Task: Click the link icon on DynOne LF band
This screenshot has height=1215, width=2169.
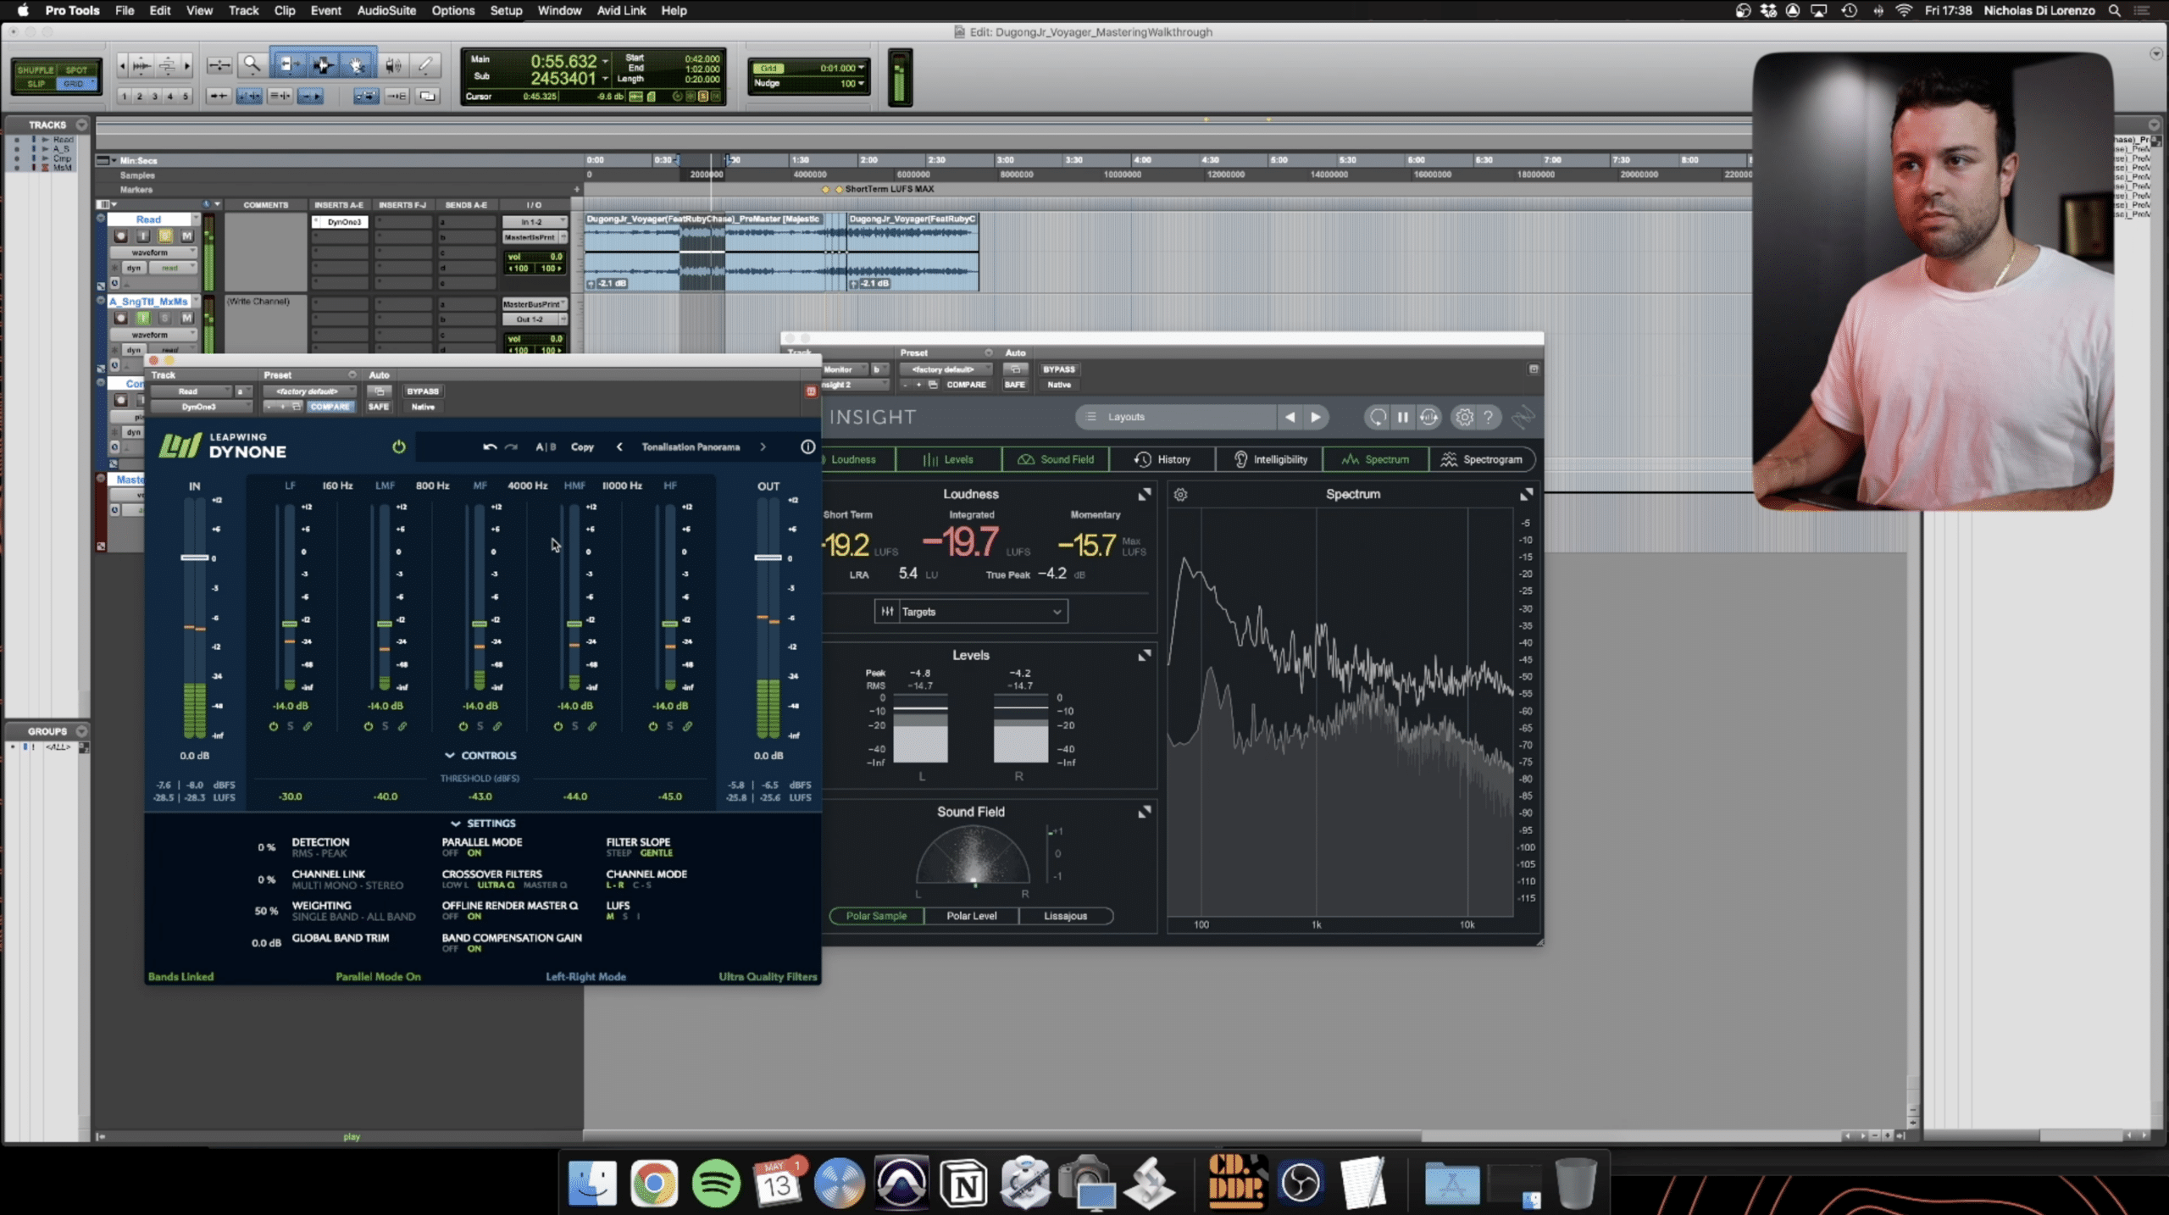Action: 308,726
